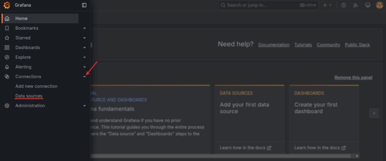Click the next arrow on the cards carousel
The height and width of the screenshot is (161, 386).
pyautogui.click(x=374, y=113)
